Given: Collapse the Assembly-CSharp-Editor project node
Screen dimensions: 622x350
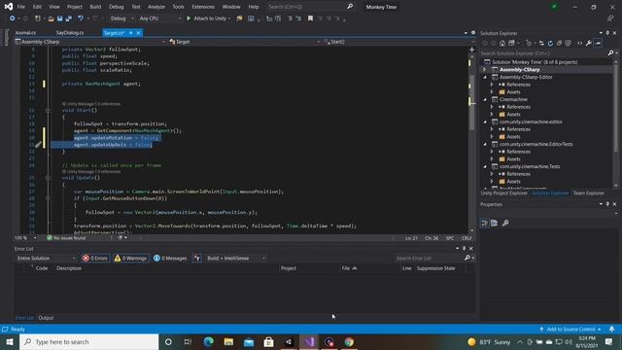Looking at the screenshot, I should pyautogui.click(x=485, y=77).
